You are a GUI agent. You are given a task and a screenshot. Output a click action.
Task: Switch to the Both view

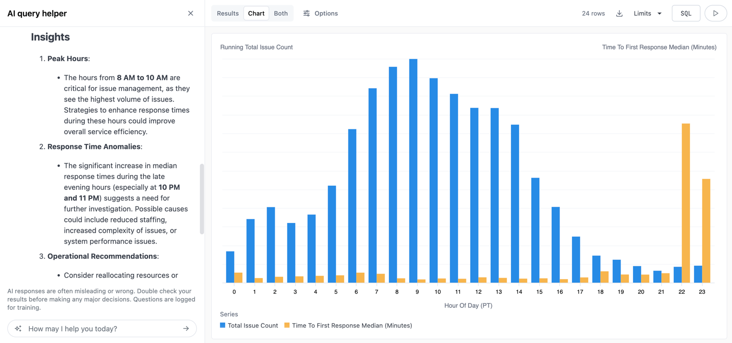coord(281,13)
